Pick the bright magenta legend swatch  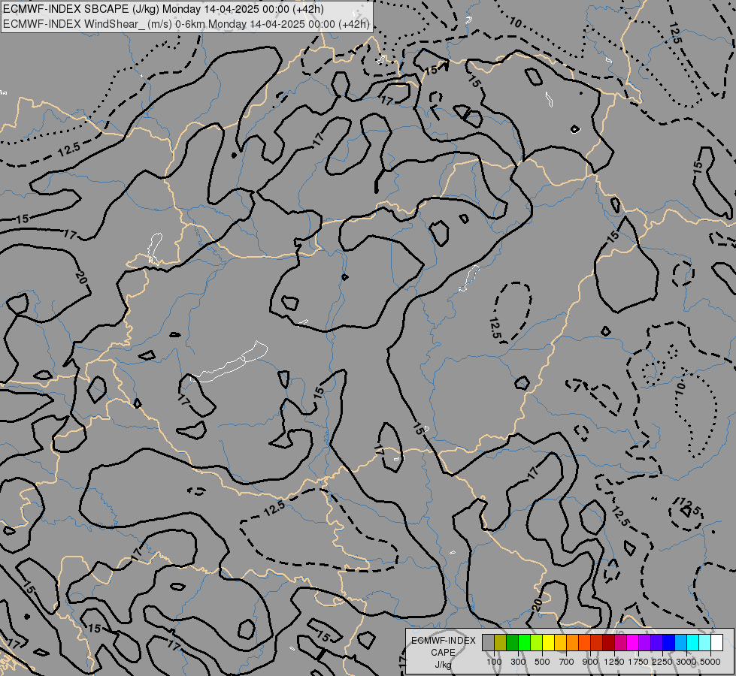[633, 643]
